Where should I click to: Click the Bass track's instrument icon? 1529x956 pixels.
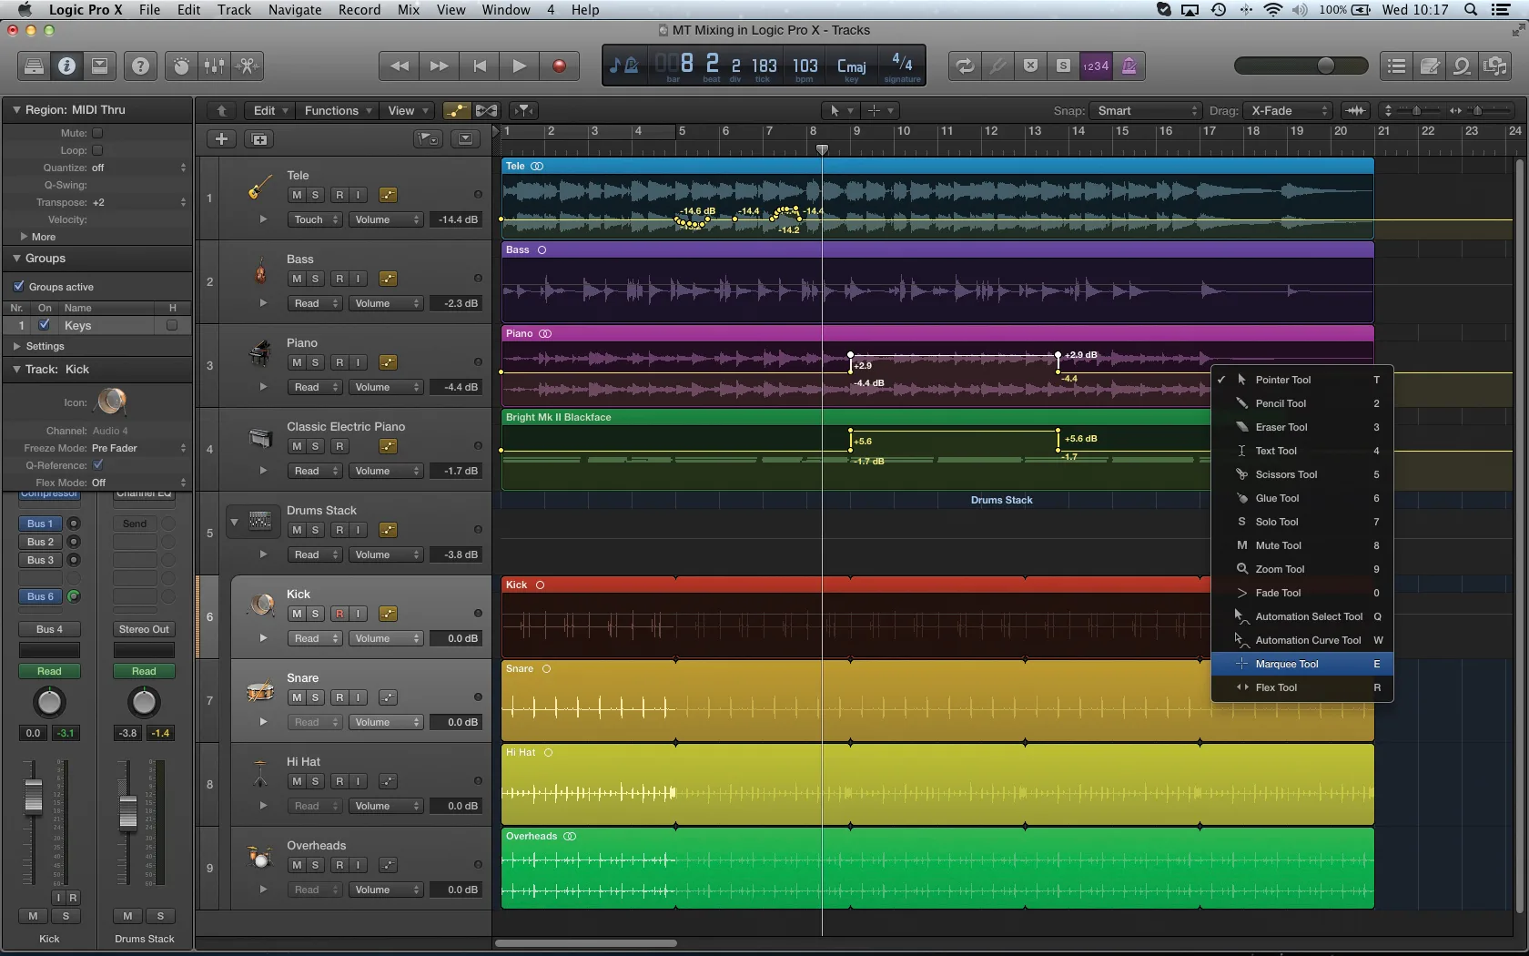point(260,272)
